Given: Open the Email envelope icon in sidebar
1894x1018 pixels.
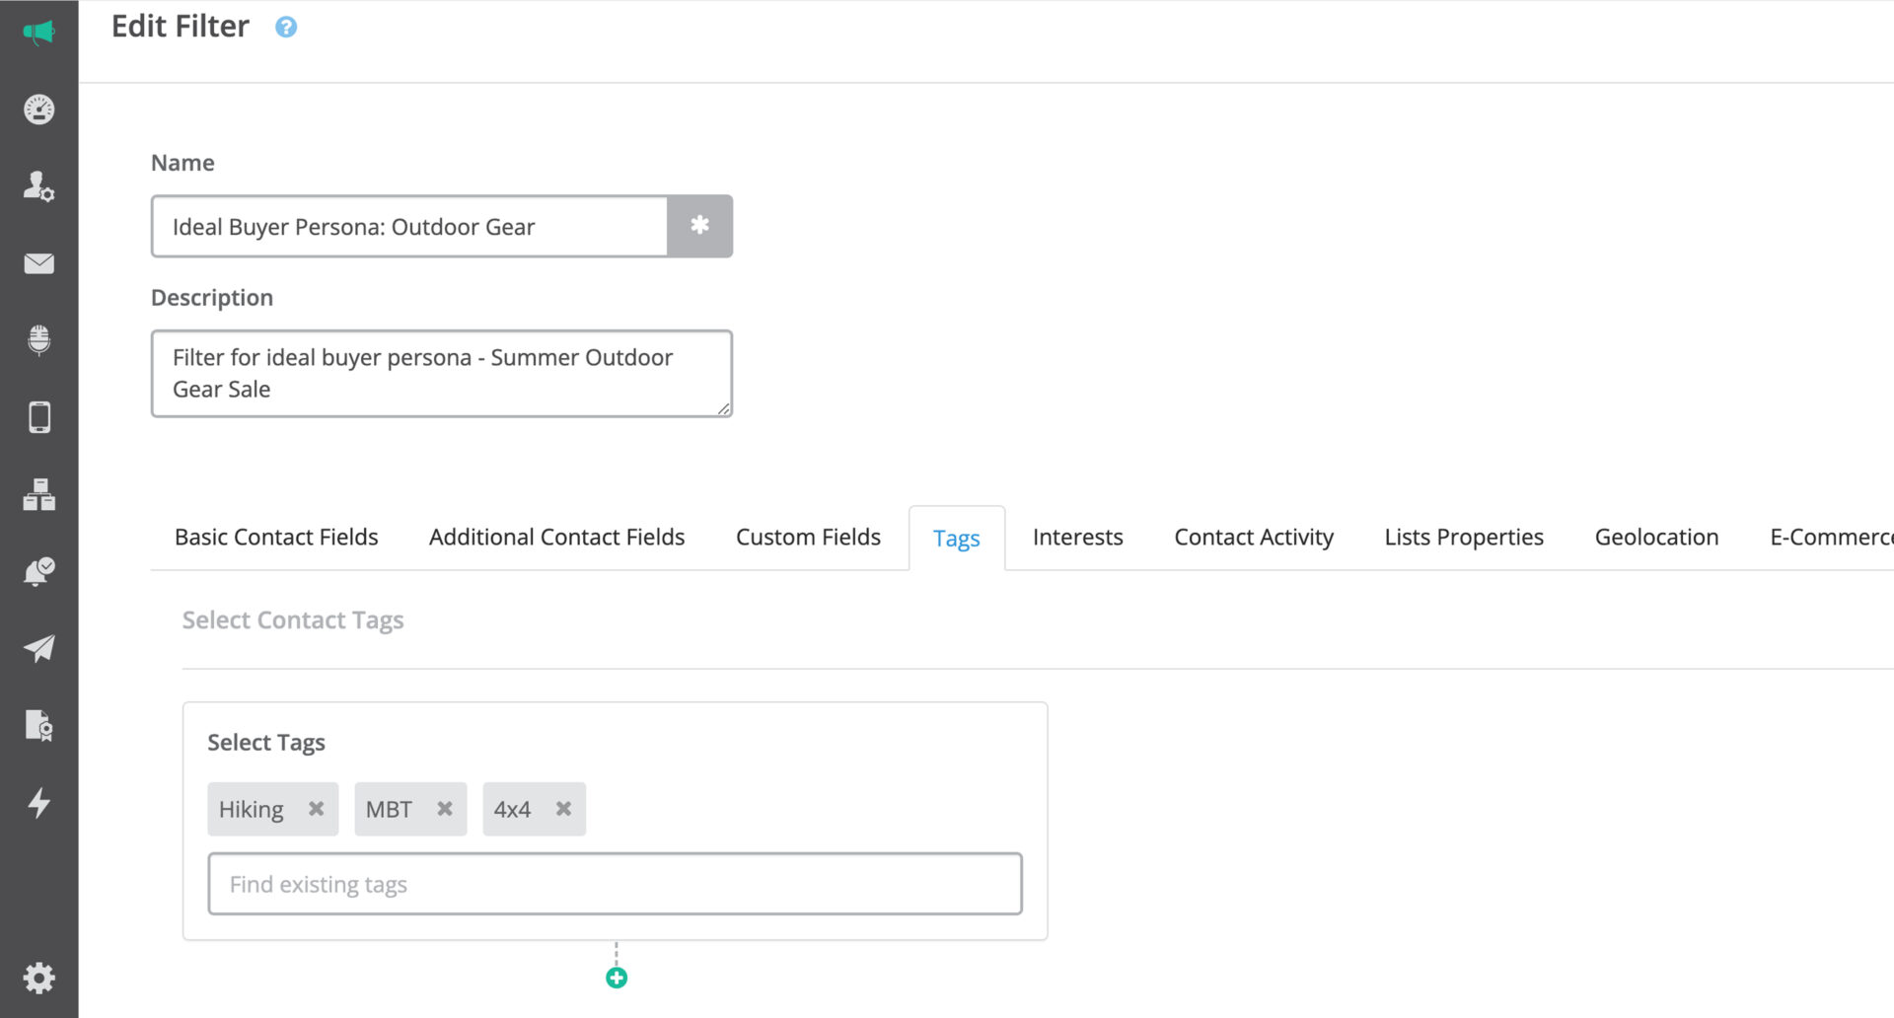Looking at the screenshot, I should click(39, 263).
